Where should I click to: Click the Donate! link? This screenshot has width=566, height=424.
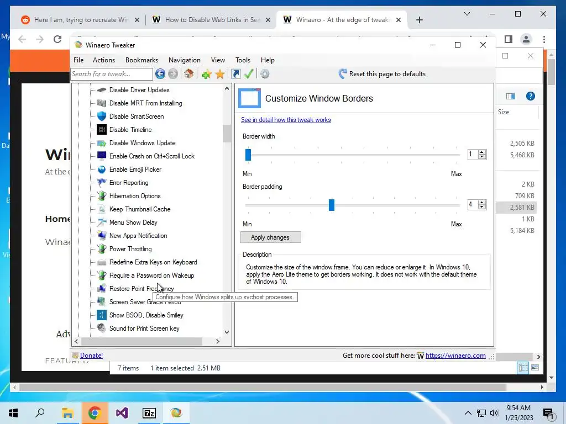coord(91,356)
